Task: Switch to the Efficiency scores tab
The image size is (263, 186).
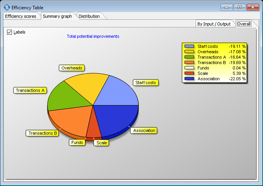Action: 20,16
